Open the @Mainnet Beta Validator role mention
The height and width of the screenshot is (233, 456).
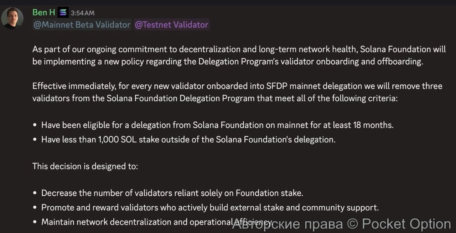(x=82, y=25)
